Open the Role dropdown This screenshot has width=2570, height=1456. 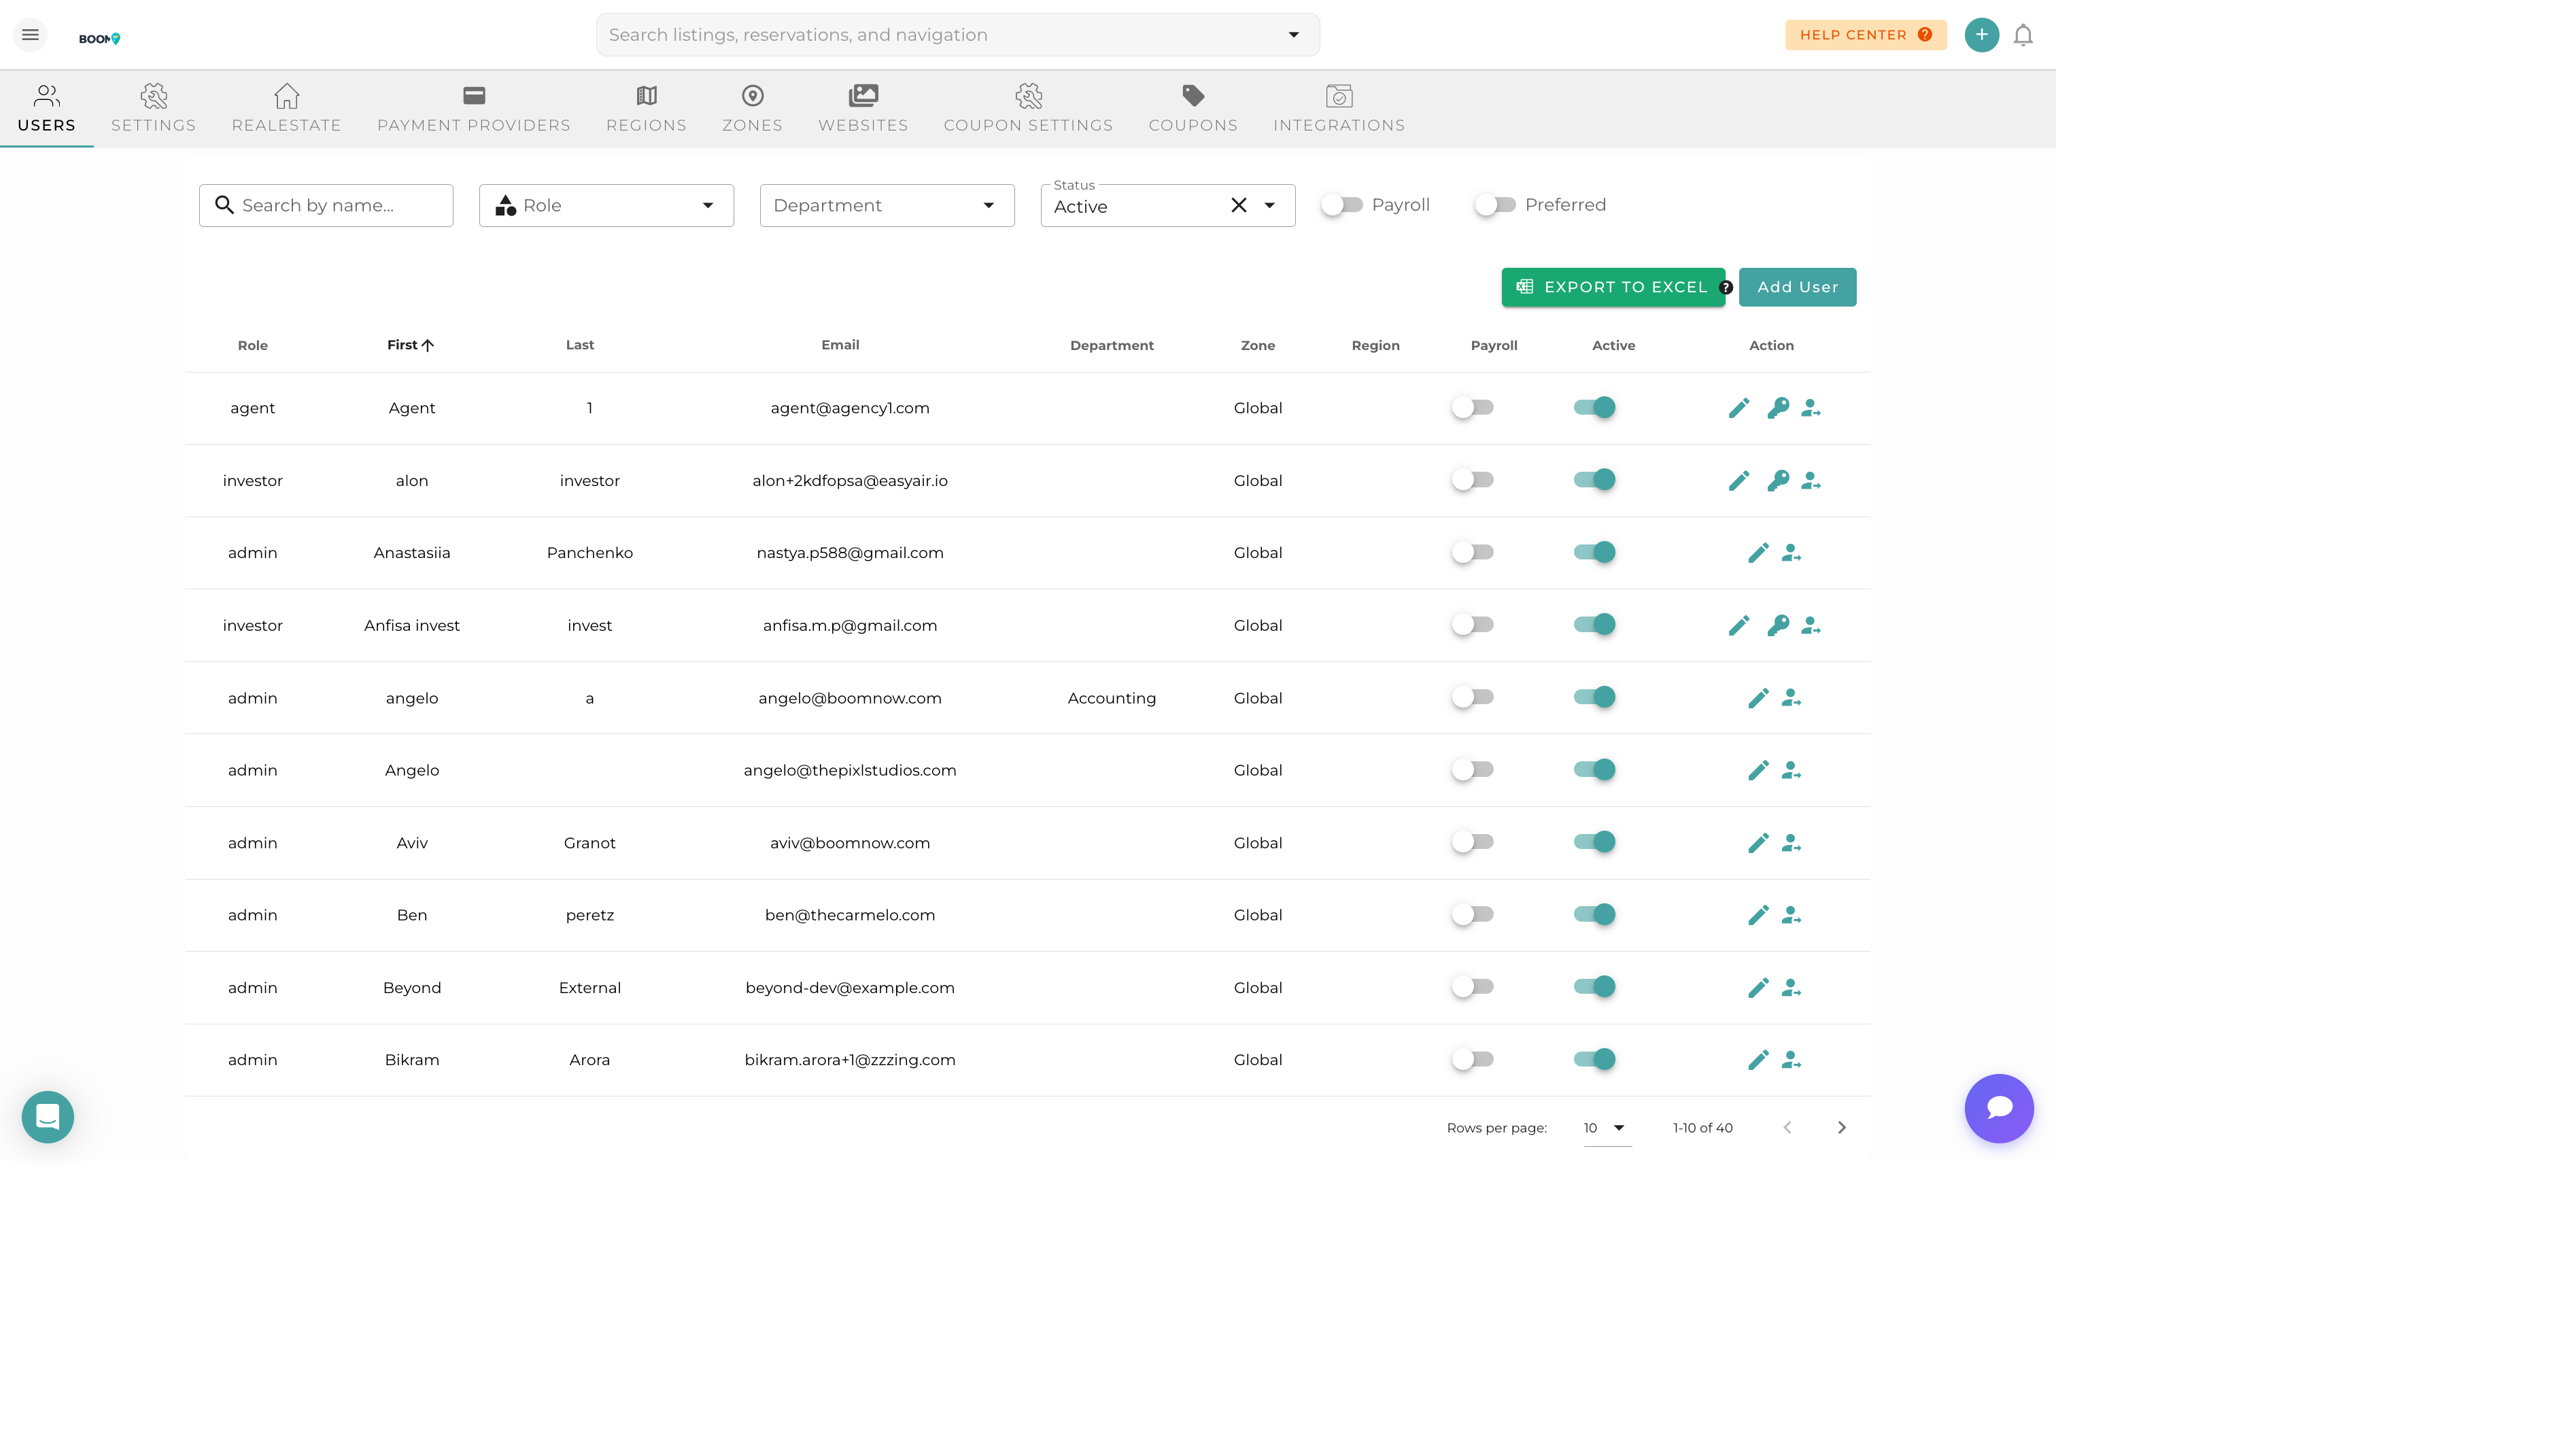coord(605,205)
